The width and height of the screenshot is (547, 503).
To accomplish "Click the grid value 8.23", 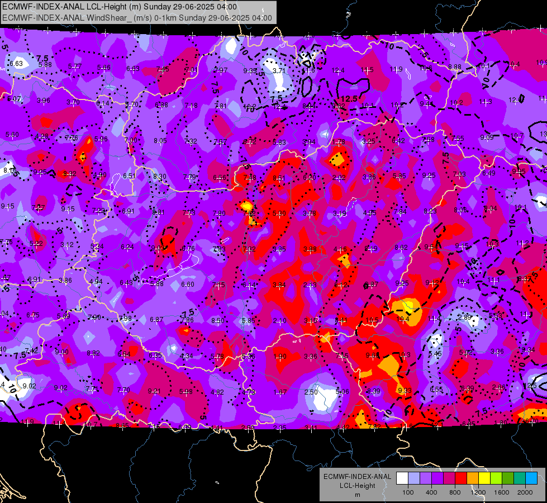I will pyautogui.click(x=430, y=211).
